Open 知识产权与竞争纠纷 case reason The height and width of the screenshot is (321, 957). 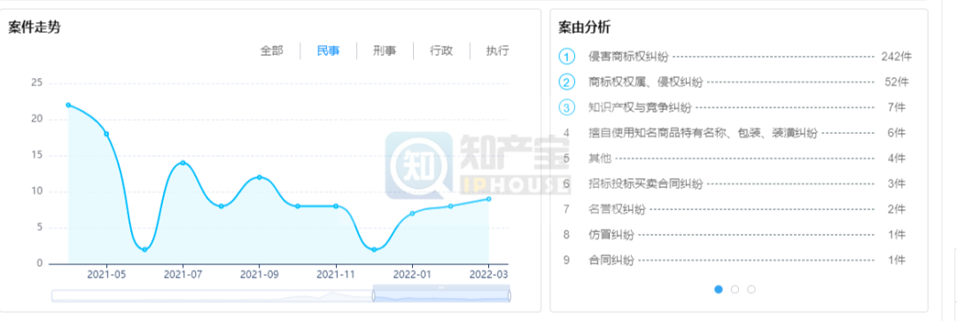(640, 107)
